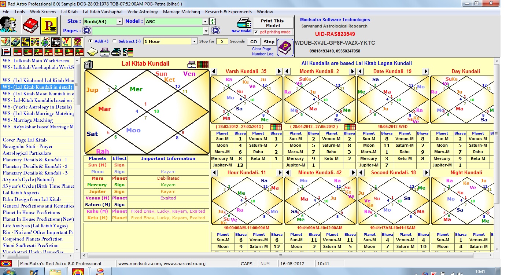Image resolution: width=513 pixels, height=275 pixels.
Task: Click grid icon beside Lal Kitab Kundali title
Action: [203, 65]
